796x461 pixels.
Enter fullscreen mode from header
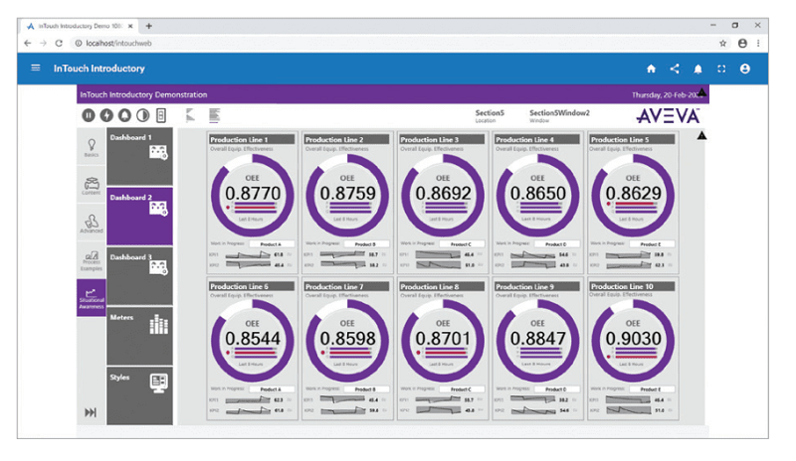pyautogui.click(x=721, y=70)
